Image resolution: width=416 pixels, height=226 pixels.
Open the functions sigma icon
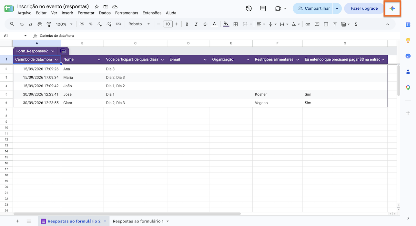(356, 24)
